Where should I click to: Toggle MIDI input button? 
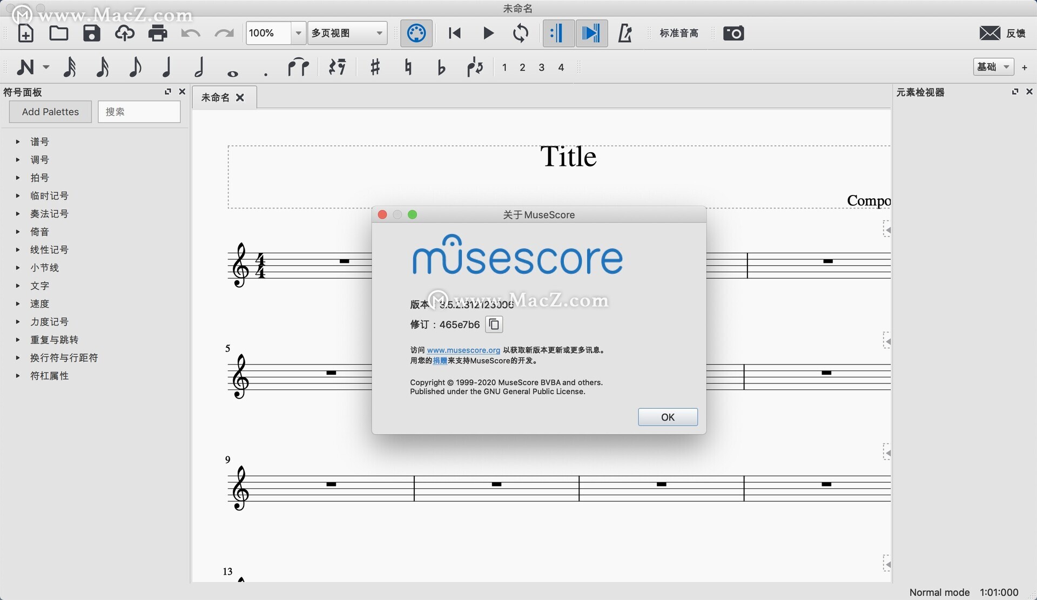point(416,33)
